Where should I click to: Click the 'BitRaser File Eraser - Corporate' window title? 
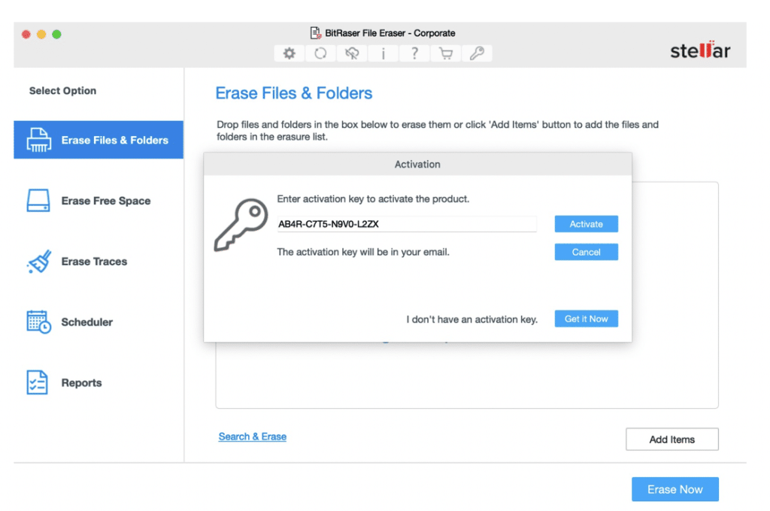coord(390,33)
